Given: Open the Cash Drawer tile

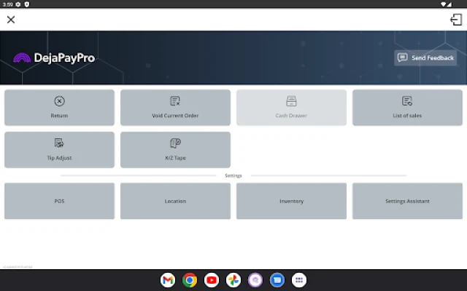Looking at the screenshot, I should click(291, 108).
